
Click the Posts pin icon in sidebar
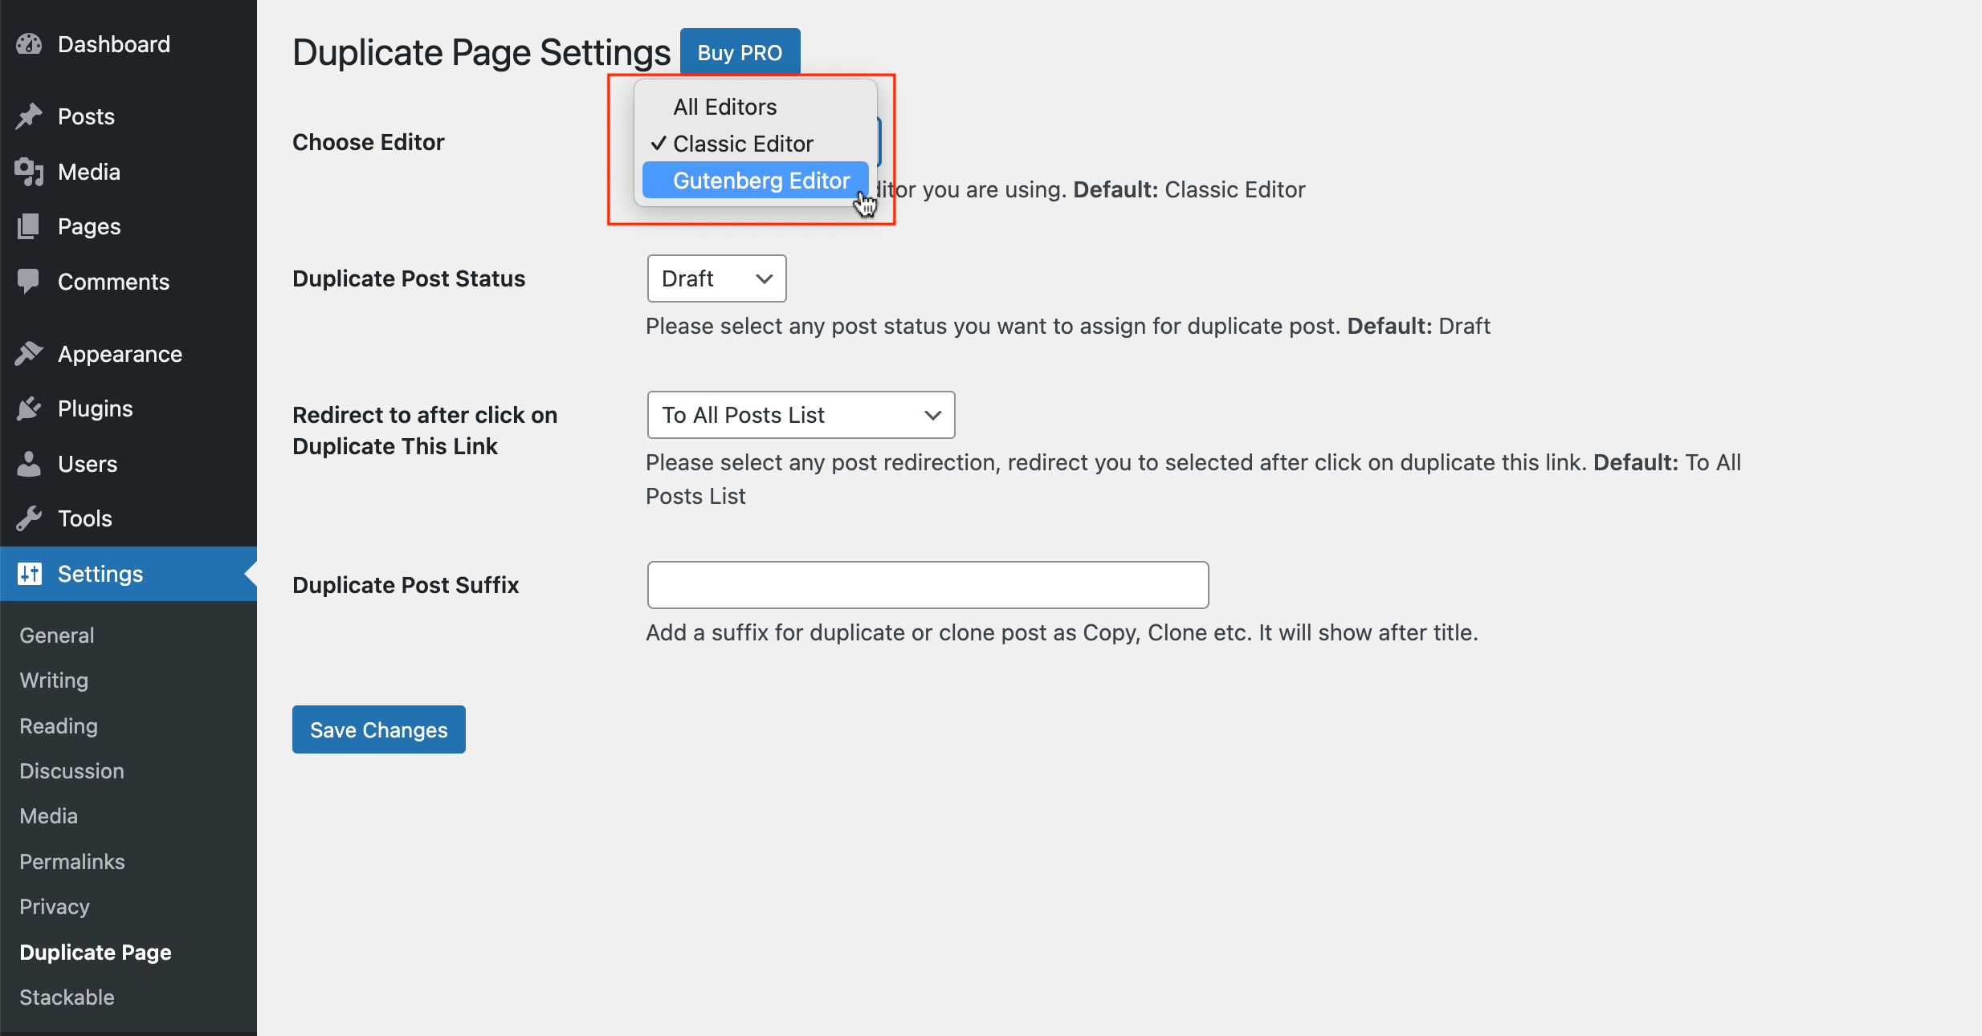click(29, 116)
